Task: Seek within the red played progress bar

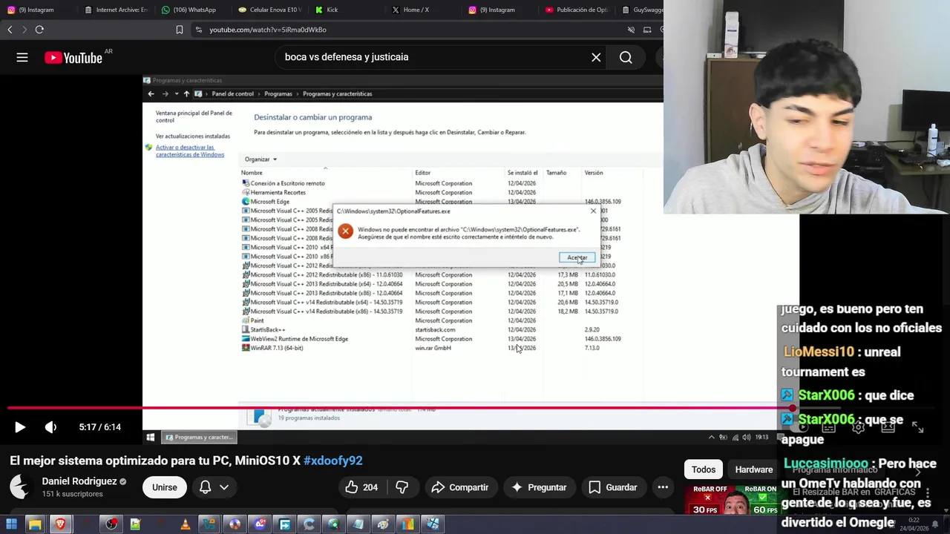Action: 399,408
